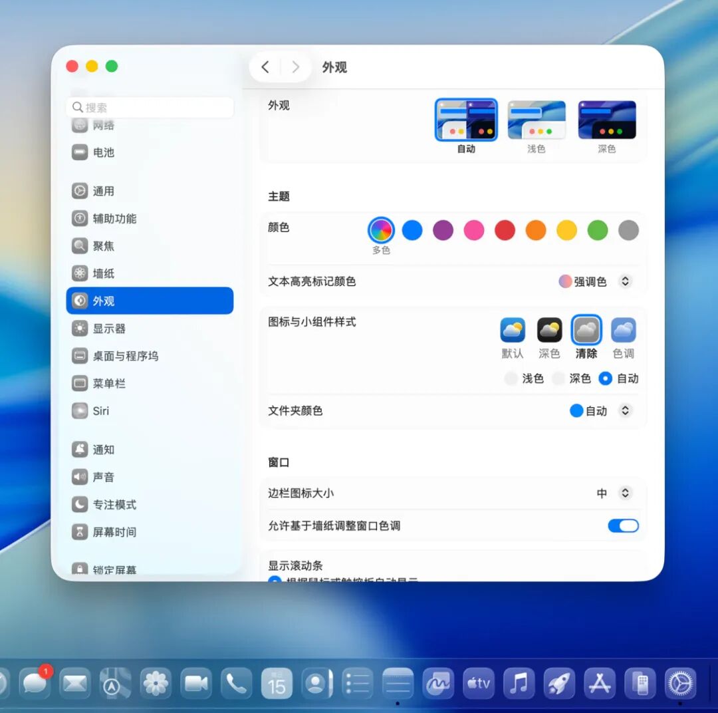Toggle wallpaper-based window tinting switch

point(623,525)
